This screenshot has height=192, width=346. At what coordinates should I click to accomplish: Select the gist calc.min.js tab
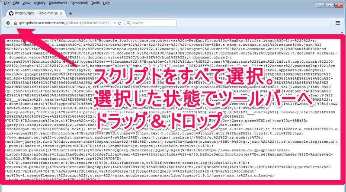[x=36, y=13]
